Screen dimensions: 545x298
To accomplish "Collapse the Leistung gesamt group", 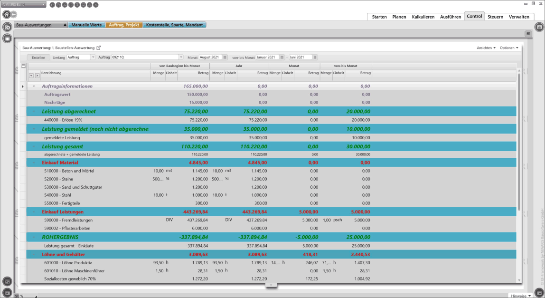I will 34,146.
